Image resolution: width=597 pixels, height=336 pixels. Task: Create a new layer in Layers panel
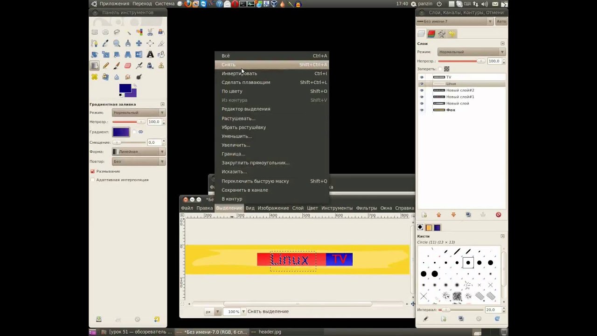point(424,215)
